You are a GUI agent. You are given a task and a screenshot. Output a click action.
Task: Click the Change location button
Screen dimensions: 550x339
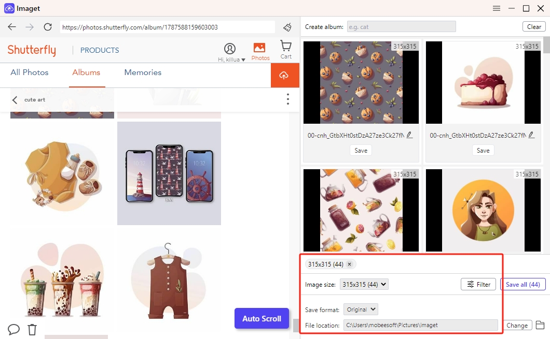tap(517, 326)
